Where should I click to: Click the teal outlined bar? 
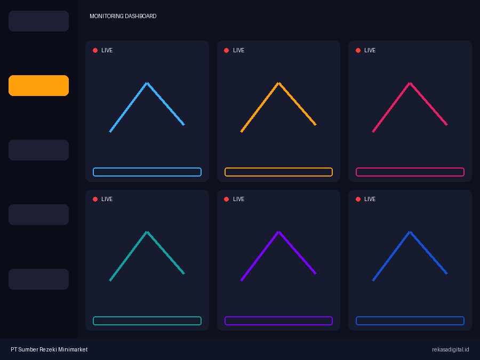click(147, 321)
